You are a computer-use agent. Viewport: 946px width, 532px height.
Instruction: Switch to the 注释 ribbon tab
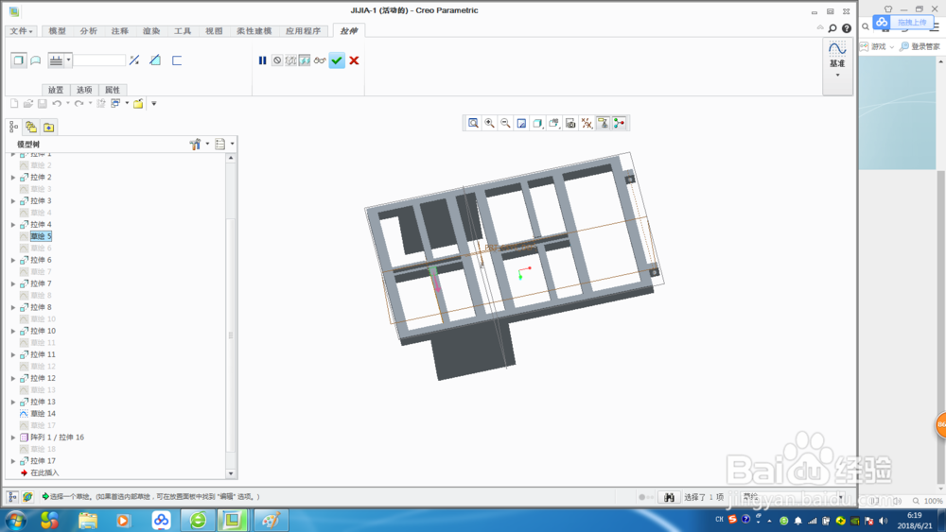[x=120, y=31]
